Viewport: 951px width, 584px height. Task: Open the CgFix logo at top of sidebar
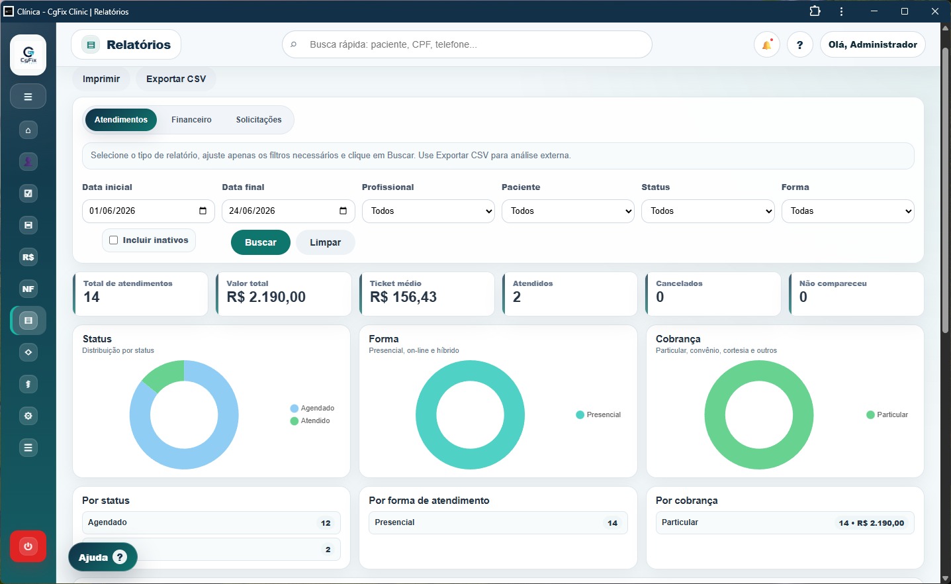[28, 55]
